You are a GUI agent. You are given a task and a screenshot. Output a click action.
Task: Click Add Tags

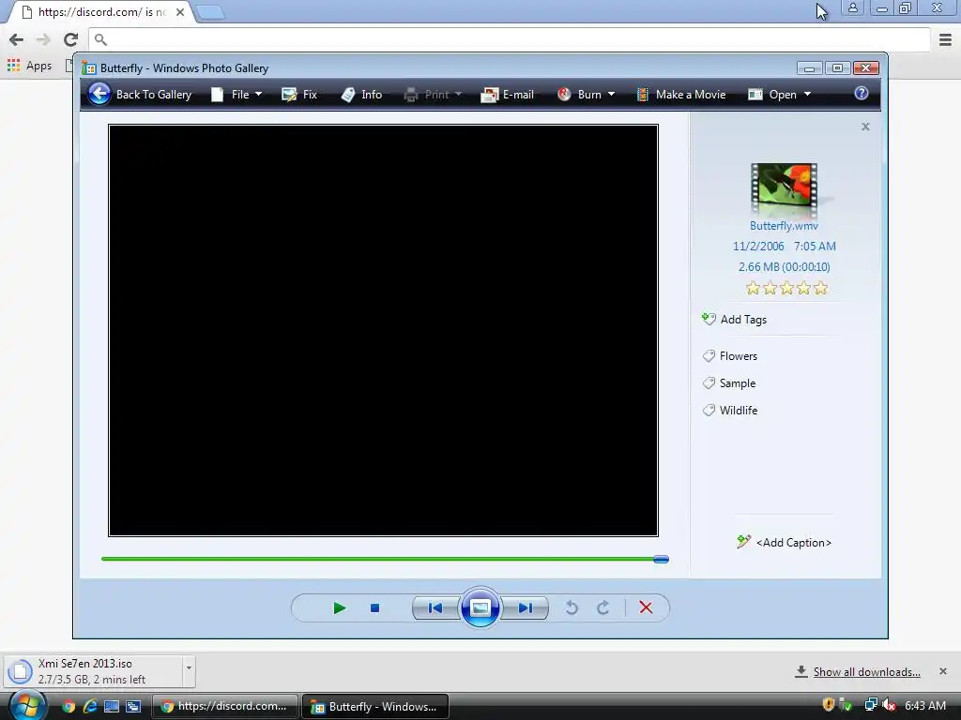734,319
